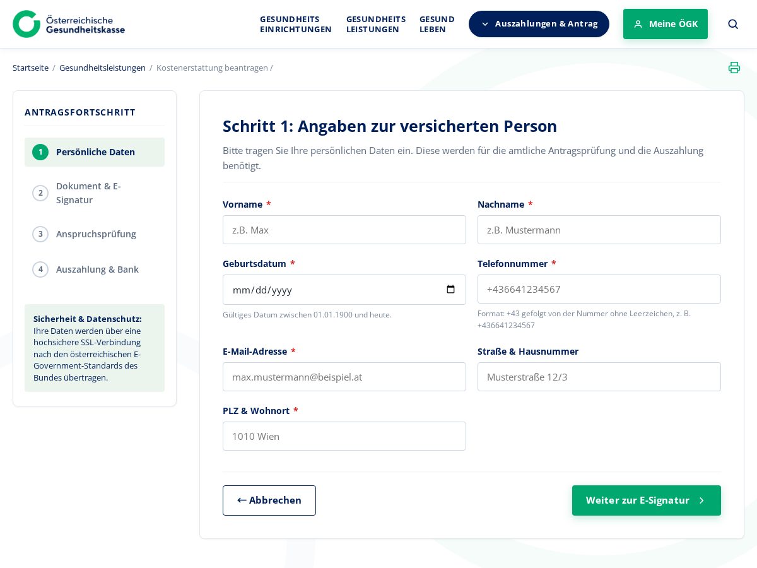Click hint 'Gültiges Datum zwischen 01.01.1900 und heute'
757x568 pixels.
(x=307, y=315)
